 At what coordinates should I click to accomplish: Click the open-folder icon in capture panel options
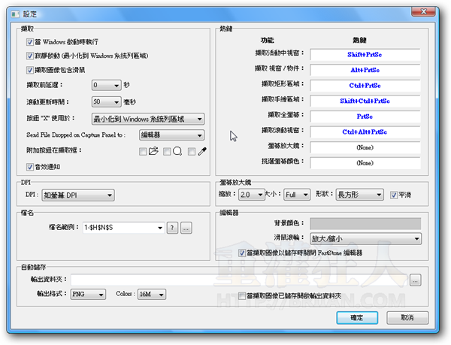tap(153, 151)
